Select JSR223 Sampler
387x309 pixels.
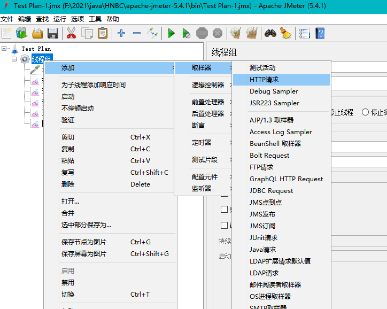coord(281,103)
